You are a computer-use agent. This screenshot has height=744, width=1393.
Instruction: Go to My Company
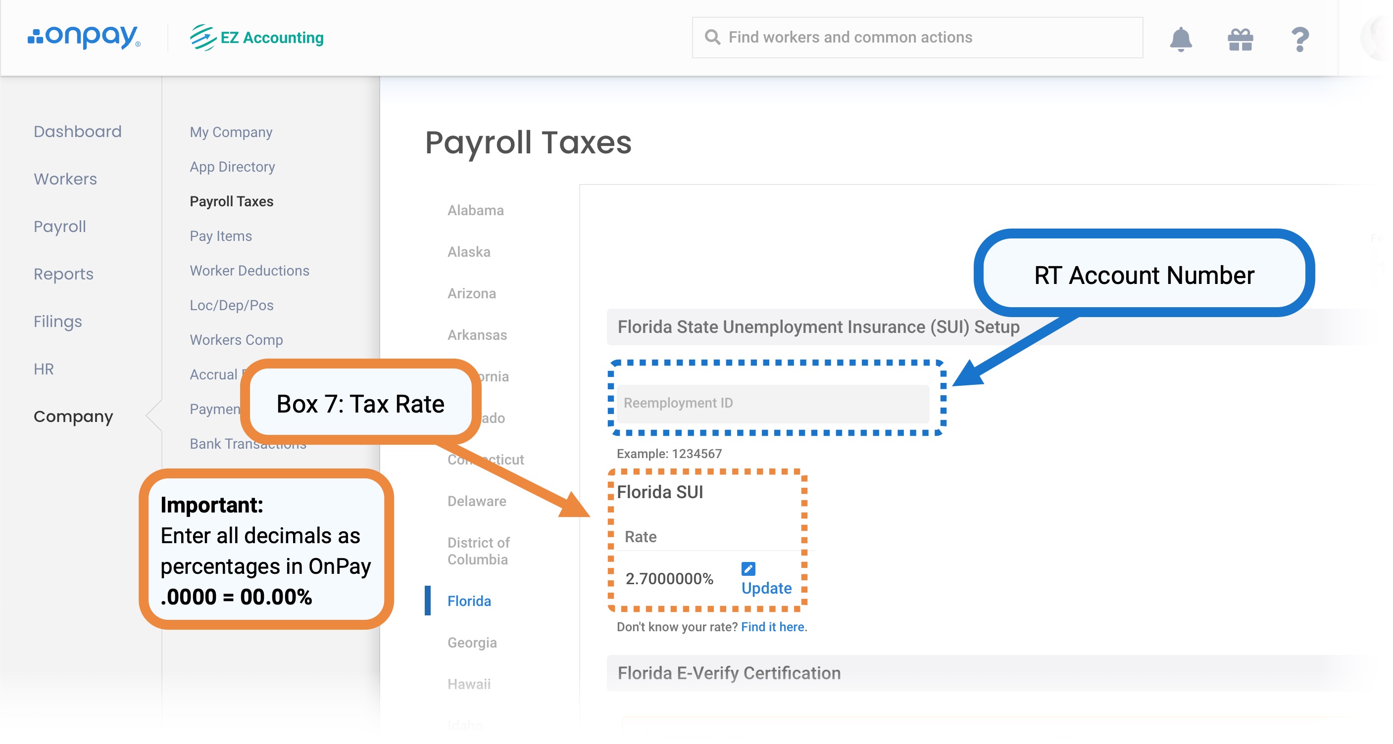click(x=230, y=131)
